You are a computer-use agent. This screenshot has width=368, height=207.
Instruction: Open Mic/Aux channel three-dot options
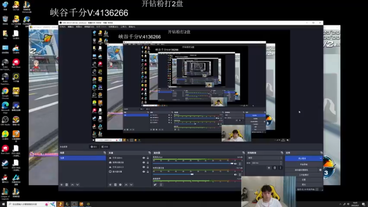240,164
